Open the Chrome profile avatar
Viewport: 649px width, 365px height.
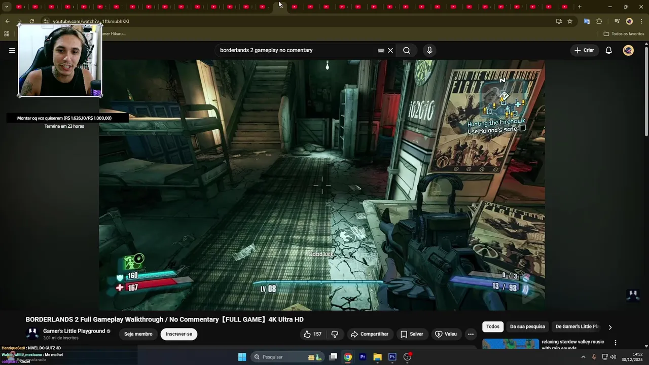pyautogui.click(x=629, y=21)
